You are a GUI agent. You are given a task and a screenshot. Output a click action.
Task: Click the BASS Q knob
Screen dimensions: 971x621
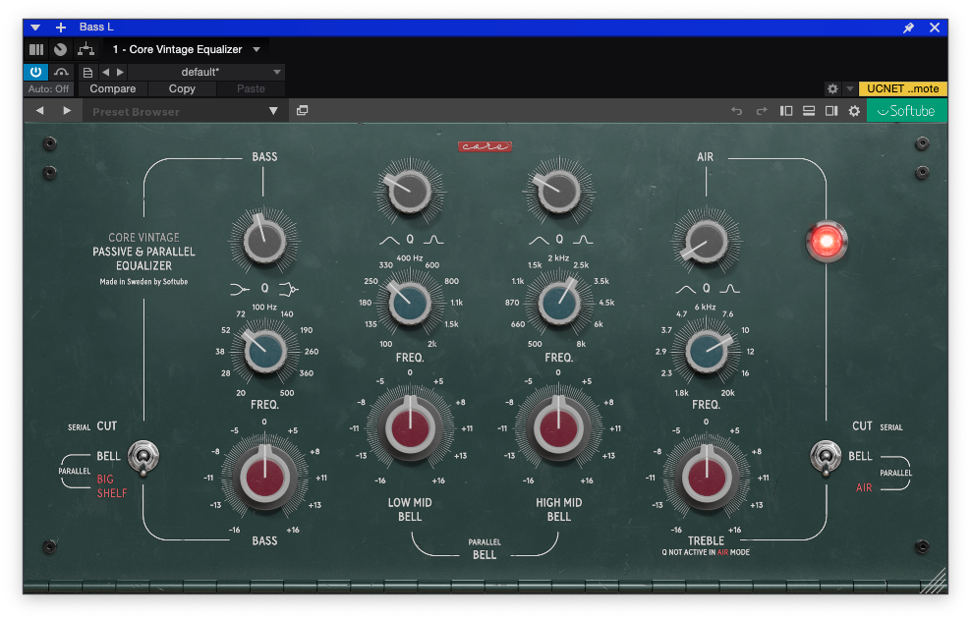click(x=264, y=241)
